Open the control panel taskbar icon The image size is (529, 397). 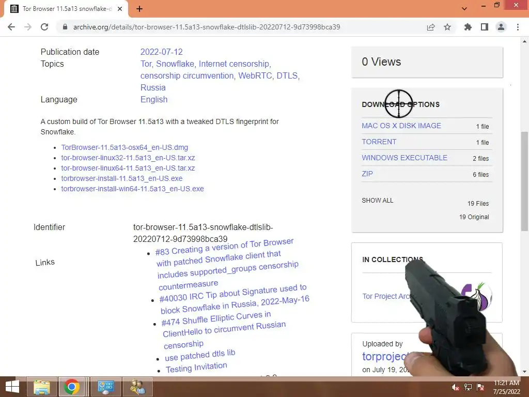[106, 387]
